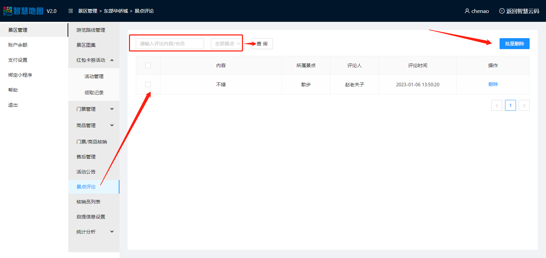
Task: Click the sidebar collapse hamburger icon
Action: coord(71,11)
